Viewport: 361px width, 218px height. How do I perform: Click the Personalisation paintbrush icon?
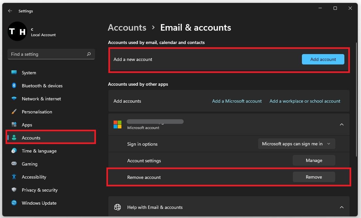click(14, 111)
